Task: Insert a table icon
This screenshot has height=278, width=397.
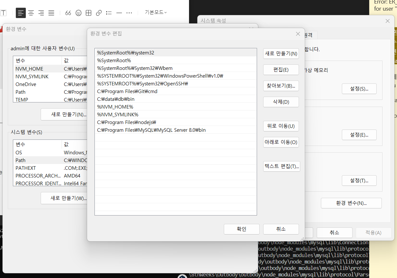Action: (x=89, y=13)
